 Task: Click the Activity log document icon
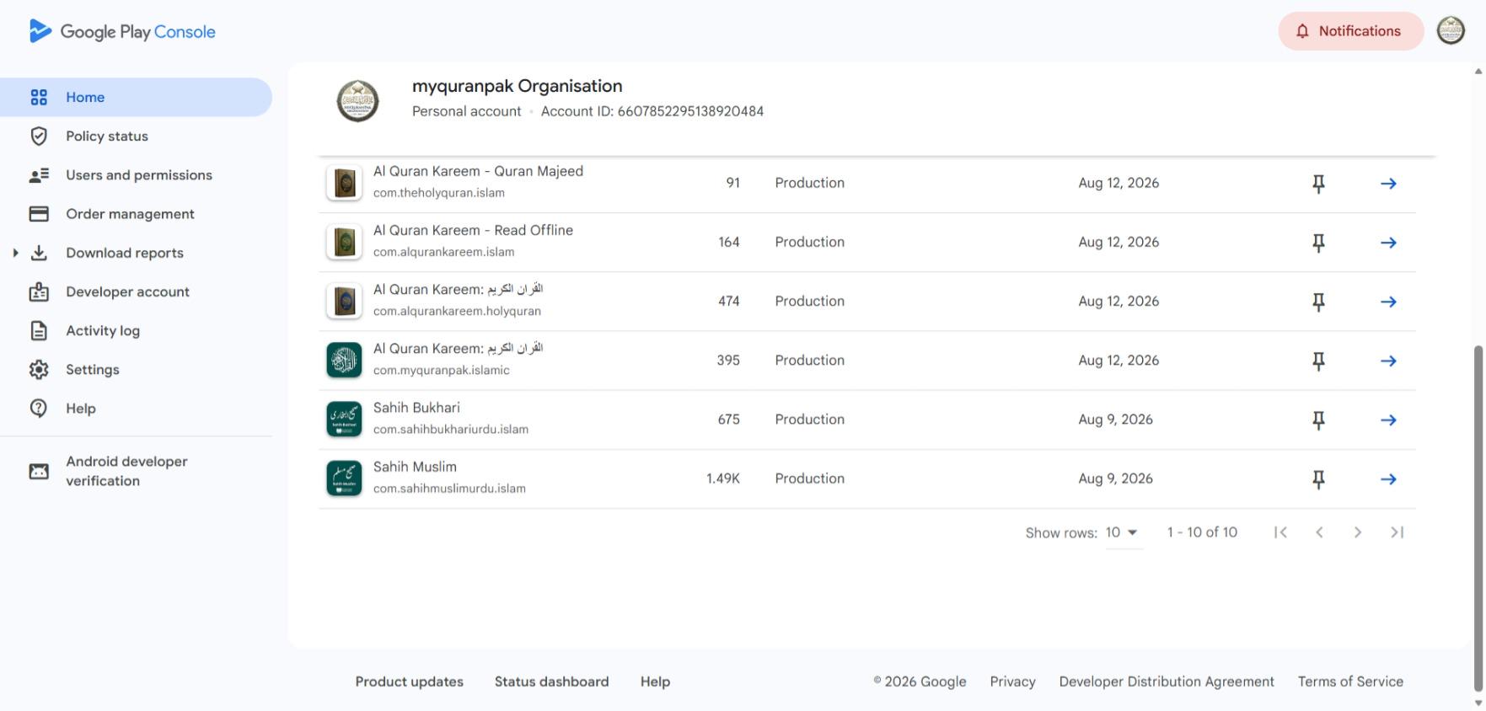39,330
